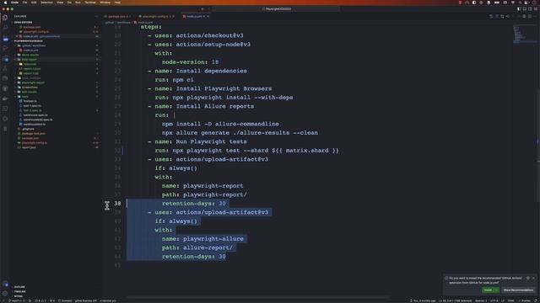
Task: Click the command center search box
Action: (x=276, y=9)
